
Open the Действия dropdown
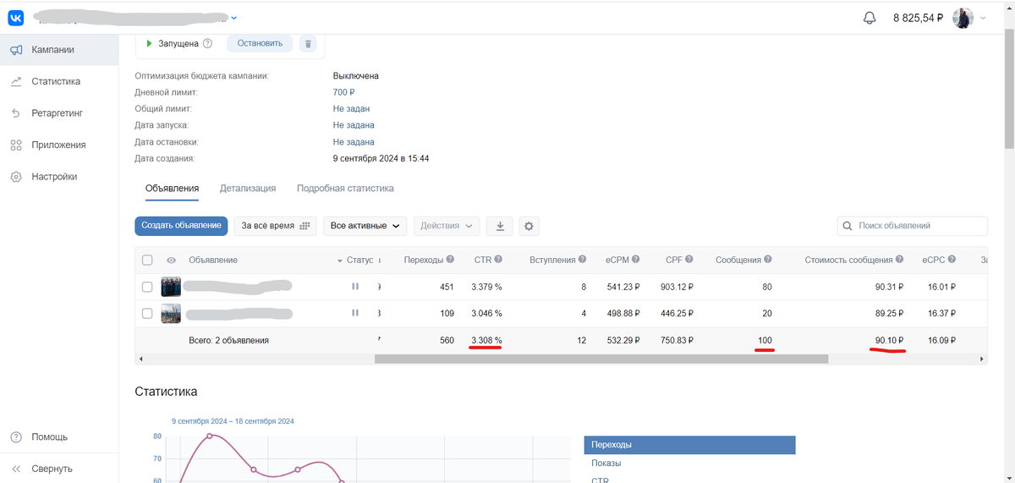[x=446, y=226]
